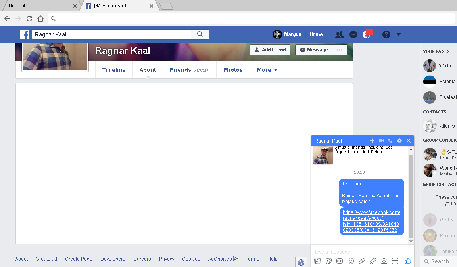Start a video call in chat header
This screenshot has height=267, width=457.
381,141
